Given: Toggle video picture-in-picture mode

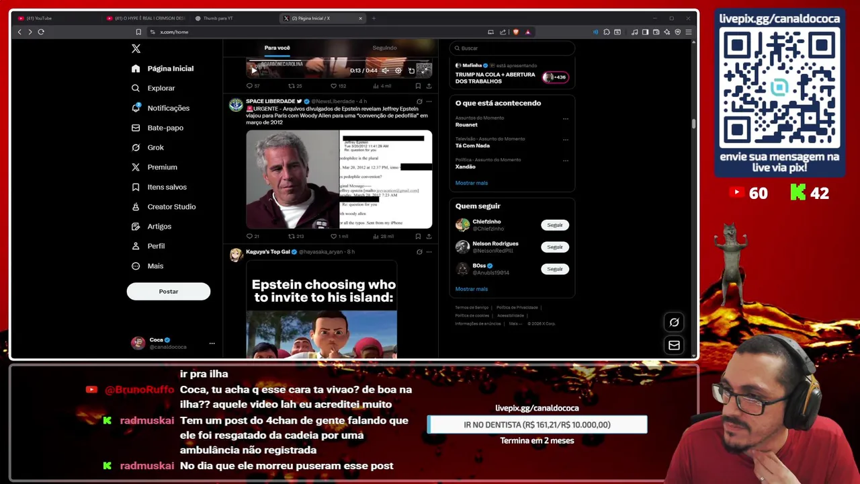Looking at the screenshot, I should (411, 70).
